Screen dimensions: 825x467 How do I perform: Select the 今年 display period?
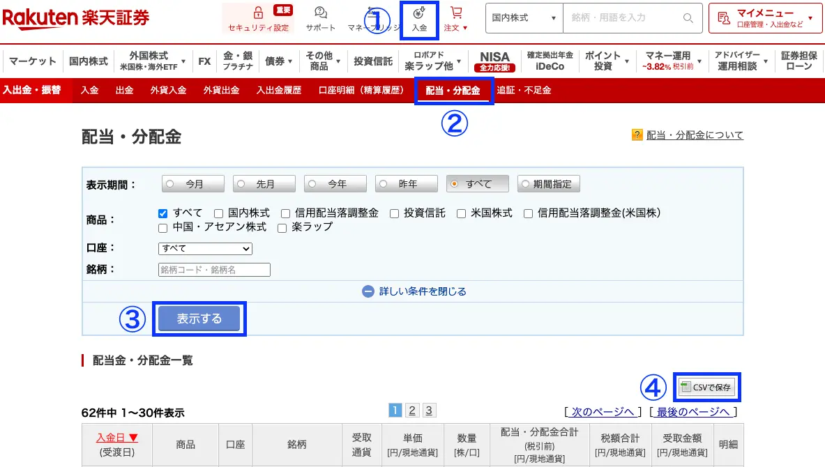coord(335,184)
